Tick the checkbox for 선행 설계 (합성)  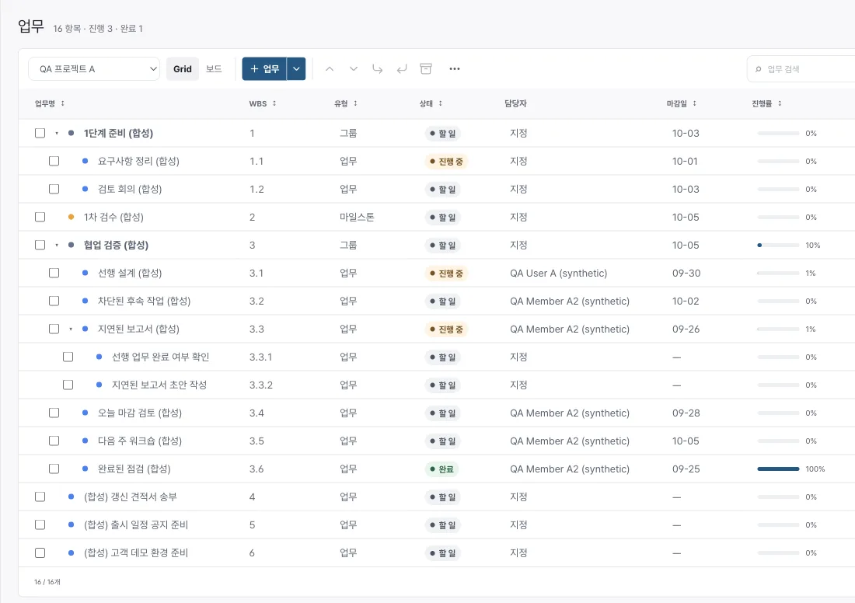pyautogui.click(x=54, y=274)
